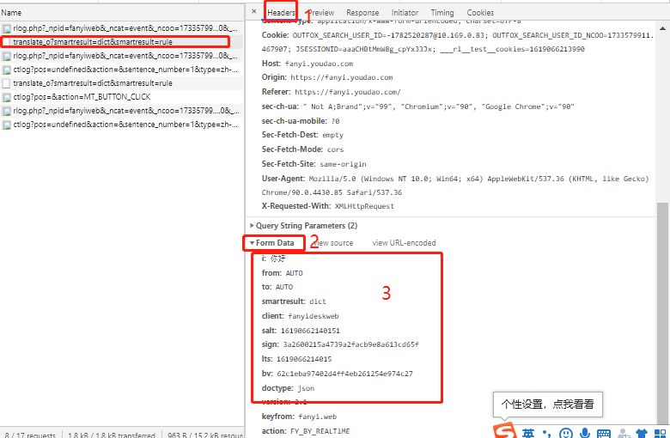This screenshot has width=670, height=438.
Task: Click the sign hash value
Action: pyautogui.click(x=350, y=344)
